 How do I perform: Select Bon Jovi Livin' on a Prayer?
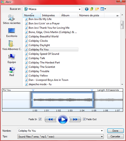44,24
